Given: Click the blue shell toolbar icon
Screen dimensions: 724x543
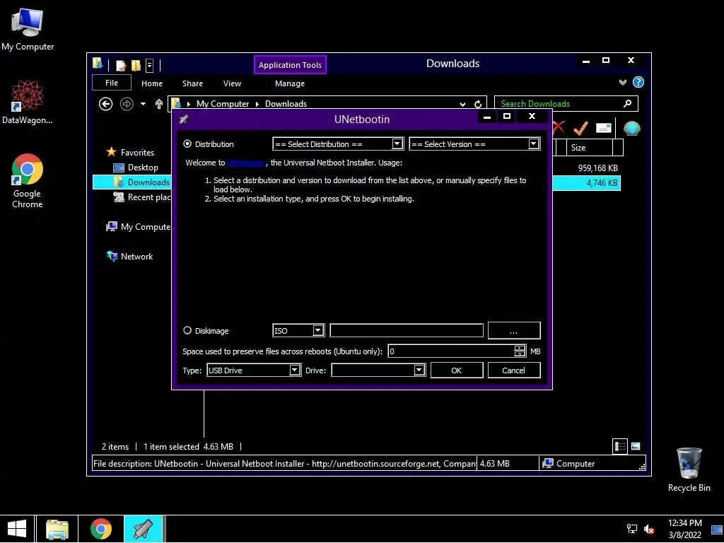Looking at the screenshot, I should click(631, 128).
